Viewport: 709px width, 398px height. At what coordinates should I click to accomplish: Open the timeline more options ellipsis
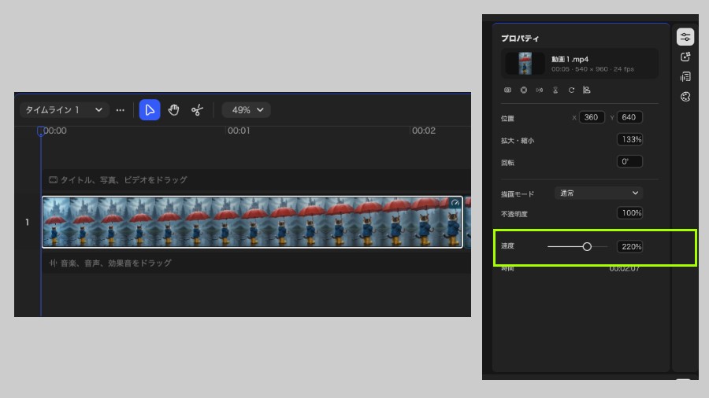coord(120,110)
